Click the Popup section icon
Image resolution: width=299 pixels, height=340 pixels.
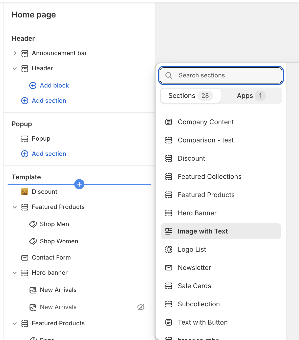pyautogui.click(x=25, y=139)
